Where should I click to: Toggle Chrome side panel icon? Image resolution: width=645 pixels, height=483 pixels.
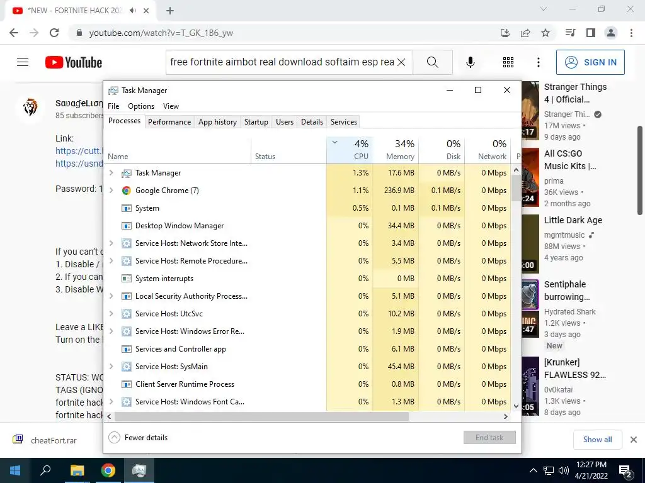click(x=591, y=33)
